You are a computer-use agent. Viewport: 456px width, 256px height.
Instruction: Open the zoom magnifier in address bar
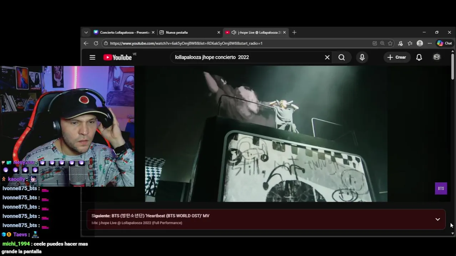click(382, 43)
